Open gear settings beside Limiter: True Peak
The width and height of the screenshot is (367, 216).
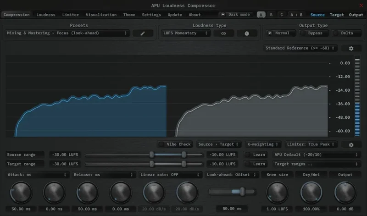click(x=351, y=144)
